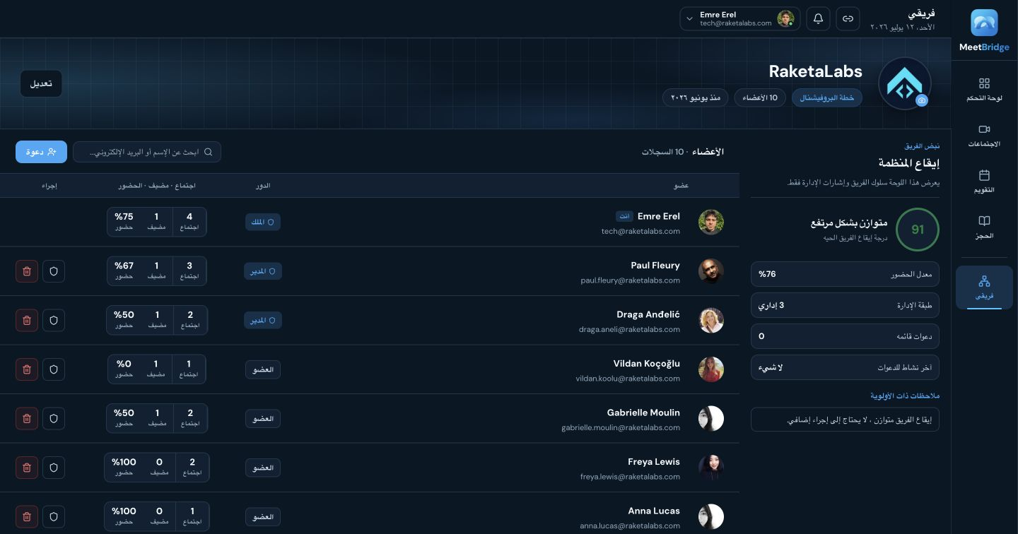Open the notifications bell
The image size is (1018, 534).
point(818,19)
